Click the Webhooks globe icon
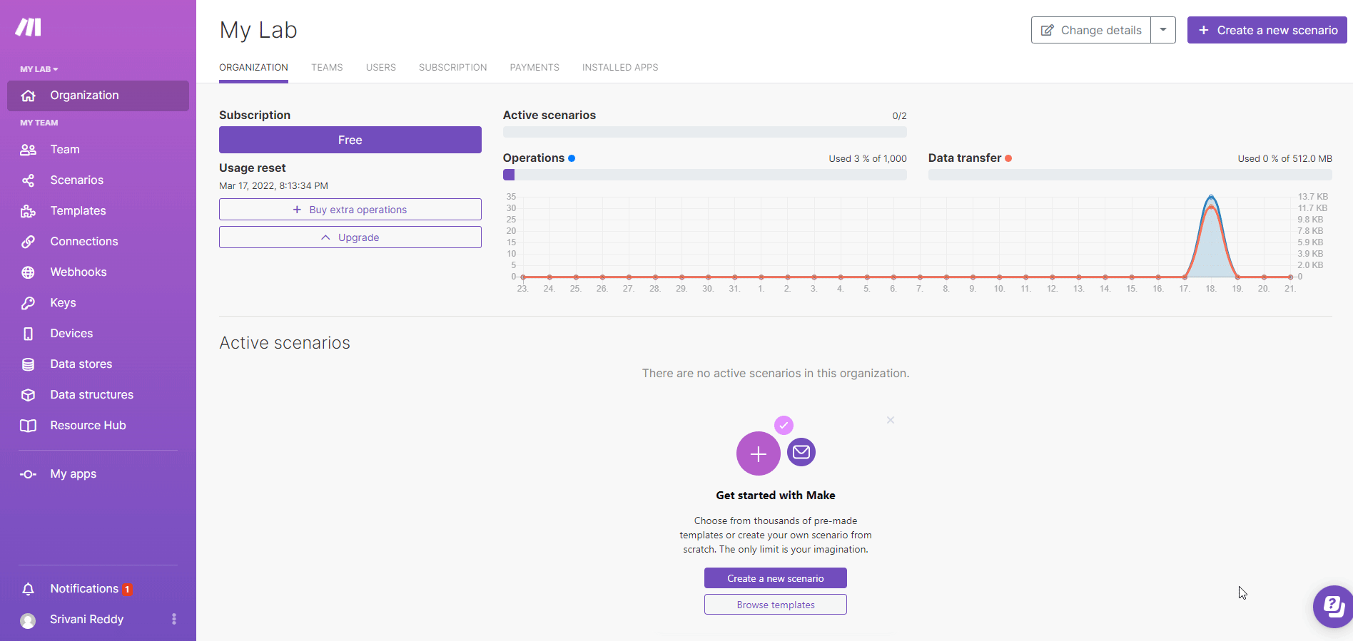 click(29, 272)
